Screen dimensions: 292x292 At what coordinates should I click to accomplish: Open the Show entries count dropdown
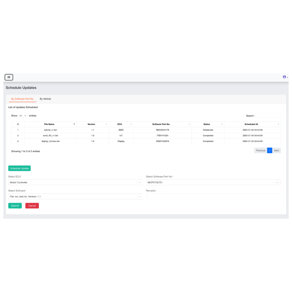pyautogui.click(x=23, y=116)
